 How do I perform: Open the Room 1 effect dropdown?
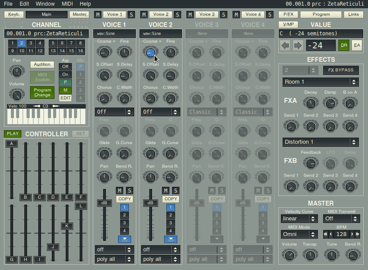tap(320, 82)
